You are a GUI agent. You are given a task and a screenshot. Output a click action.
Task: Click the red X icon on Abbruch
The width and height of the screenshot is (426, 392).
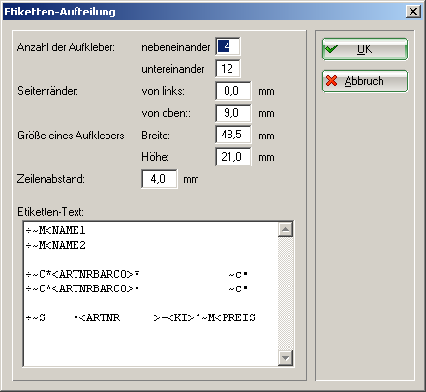[331, 81]
